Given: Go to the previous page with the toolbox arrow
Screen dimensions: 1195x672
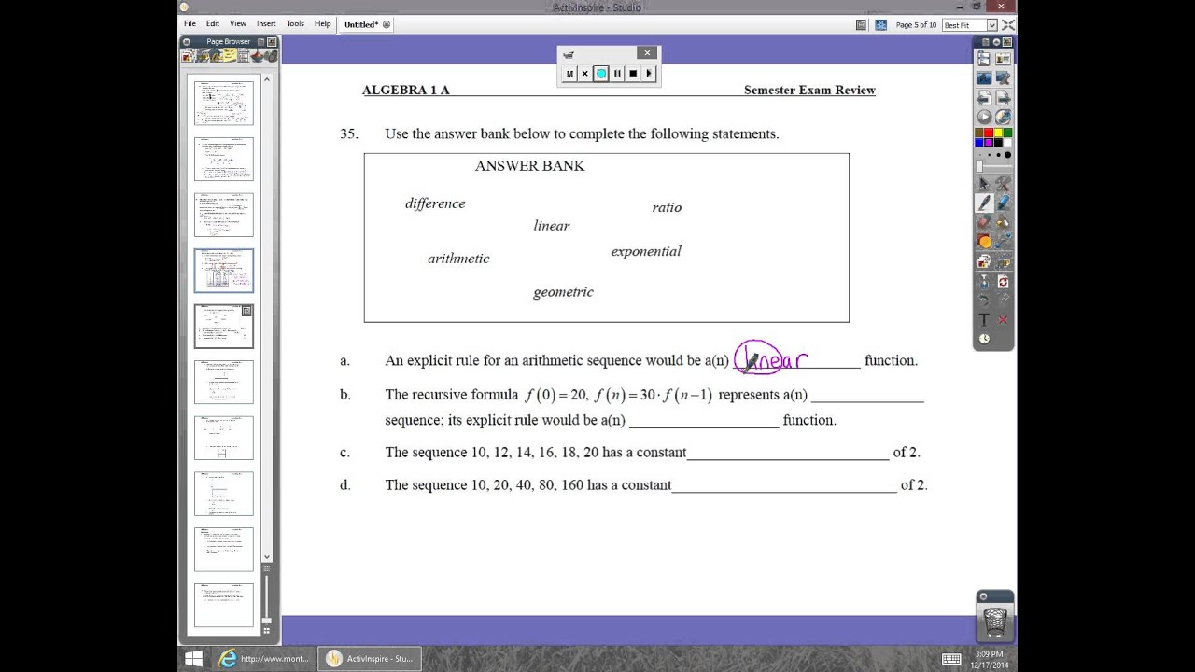Looking at the screenshot, I should tap(984, 97).
